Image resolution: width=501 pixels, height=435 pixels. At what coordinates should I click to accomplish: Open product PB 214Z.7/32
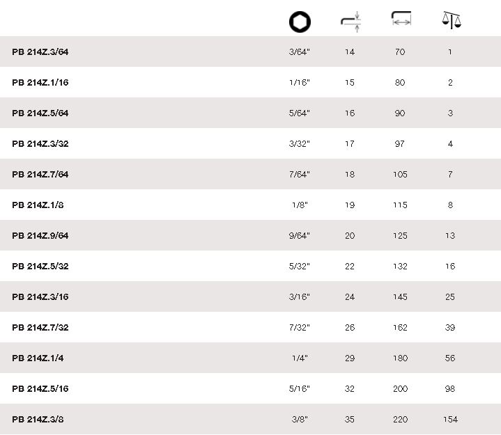pos(40,328)
